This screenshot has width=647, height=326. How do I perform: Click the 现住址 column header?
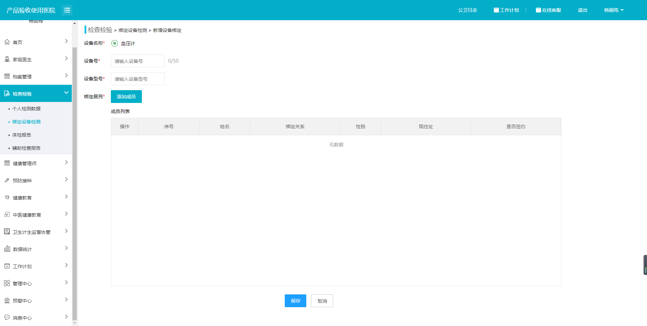(x=426, y=126)
